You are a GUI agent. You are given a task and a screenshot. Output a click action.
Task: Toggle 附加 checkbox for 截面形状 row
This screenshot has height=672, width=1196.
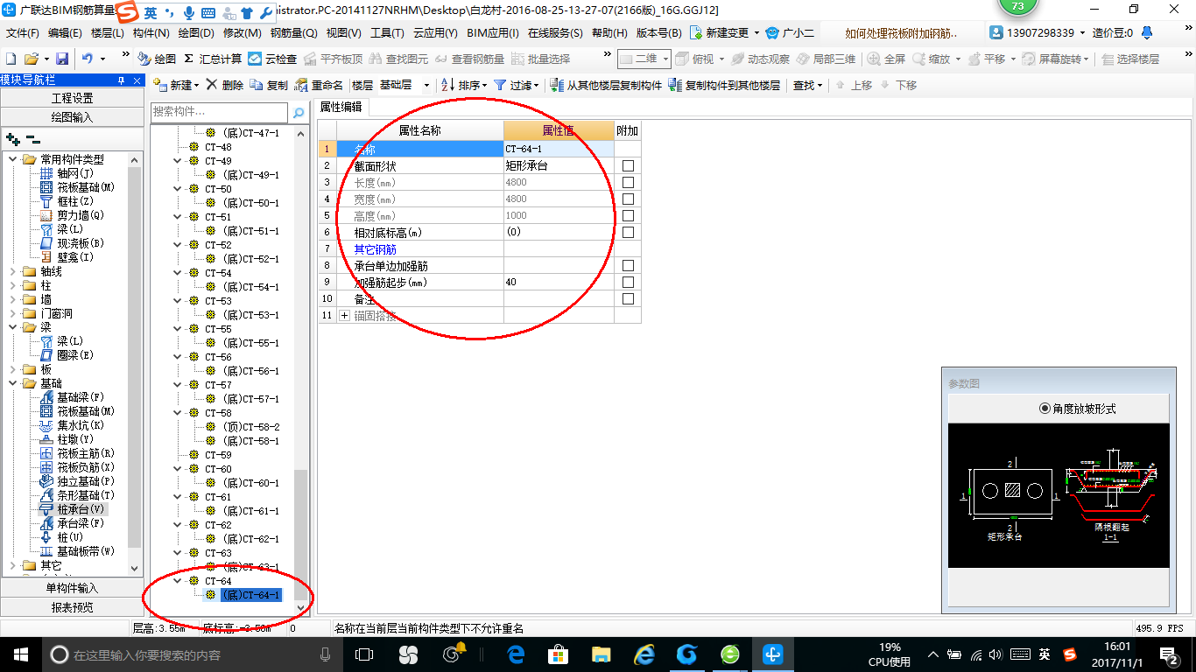628,165
